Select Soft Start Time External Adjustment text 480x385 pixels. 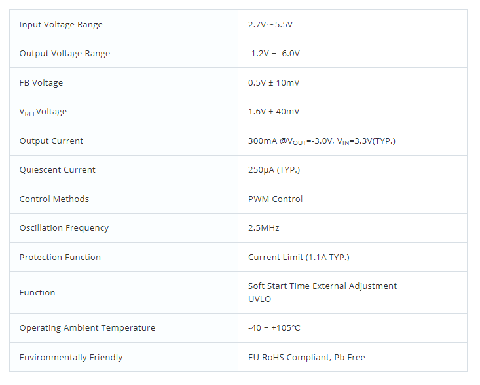322,286
